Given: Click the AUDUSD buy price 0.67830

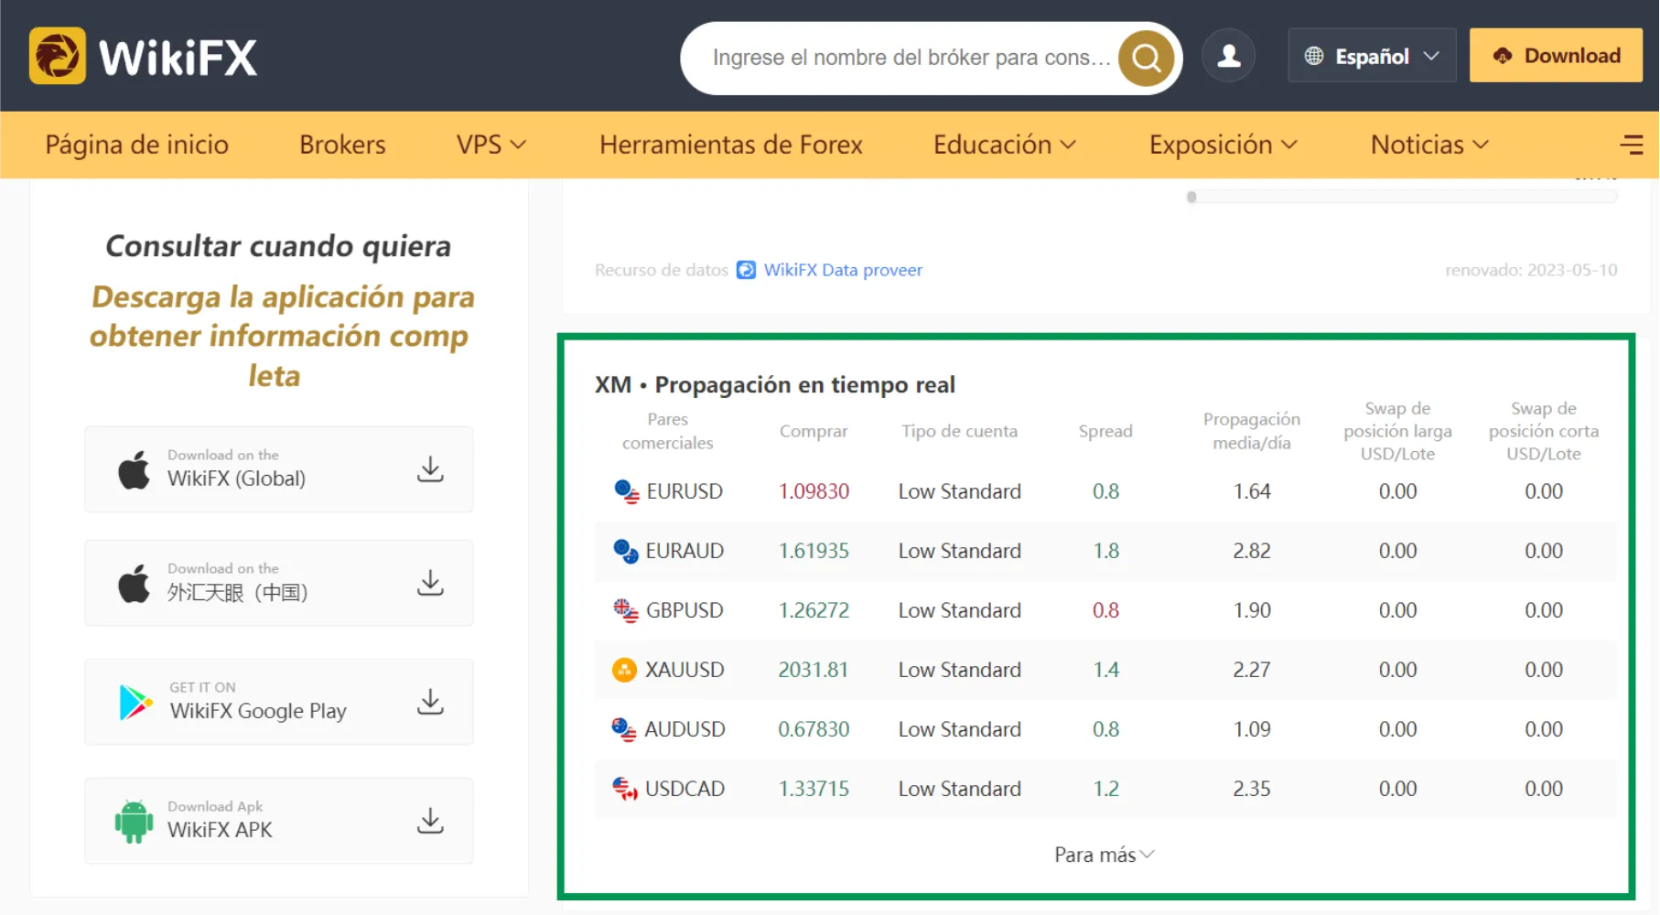Looking at the screenshot, I should [814, 729].
